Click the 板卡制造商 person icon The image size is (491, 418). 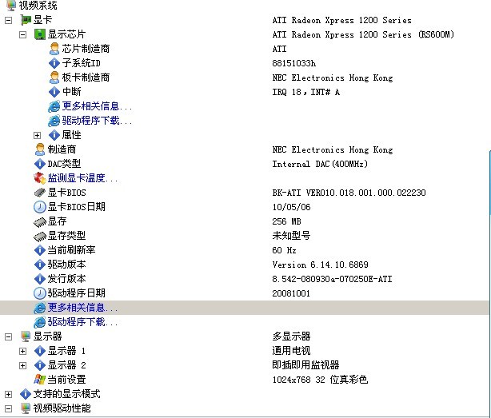pos(54,78)
